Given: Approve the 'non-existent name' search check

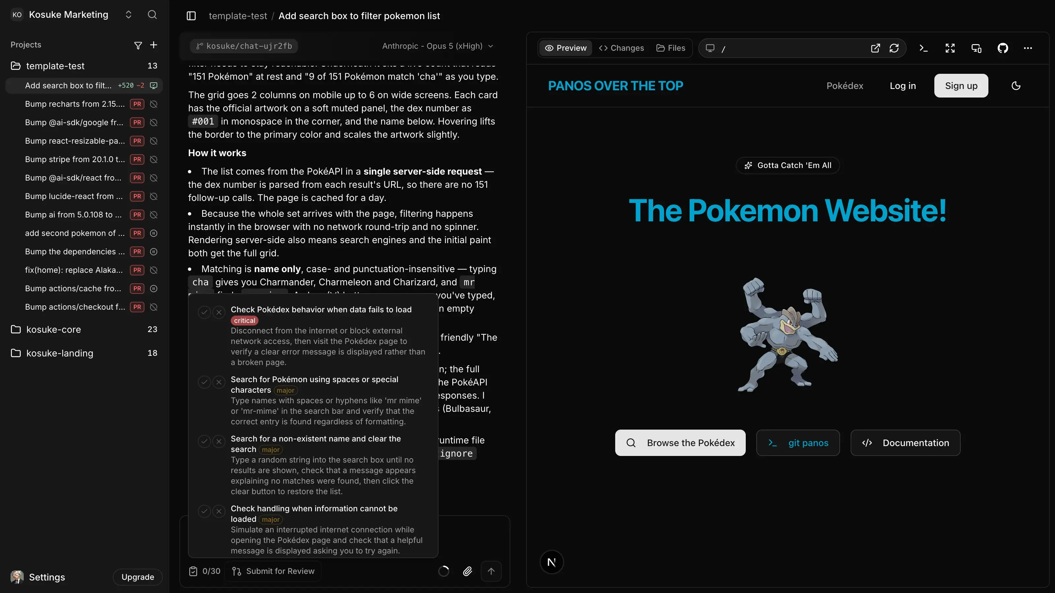Looking at the screenshot, I should [204, 441].
